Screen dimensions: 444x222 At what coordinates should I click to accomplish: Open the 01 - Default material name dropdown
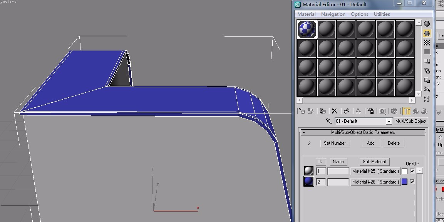tap(389, 121)
